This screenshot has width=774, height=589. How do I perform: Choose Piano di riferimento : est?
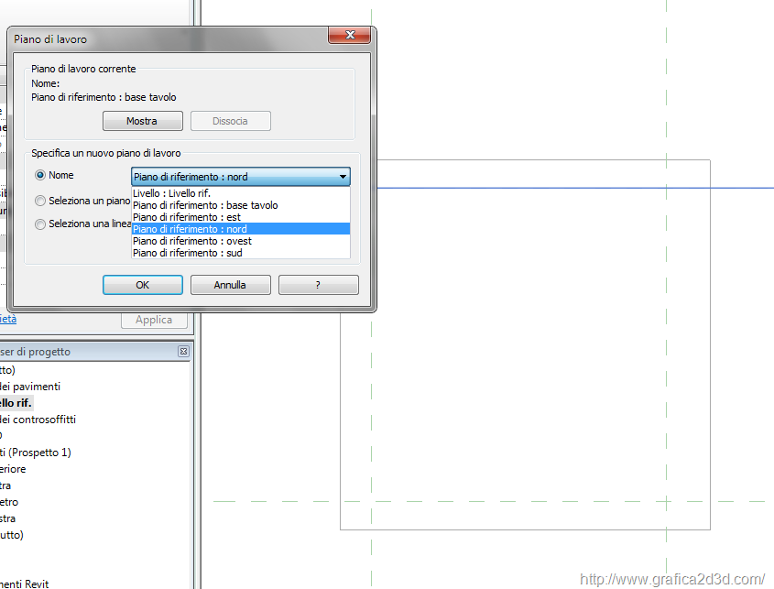[189, 217]
